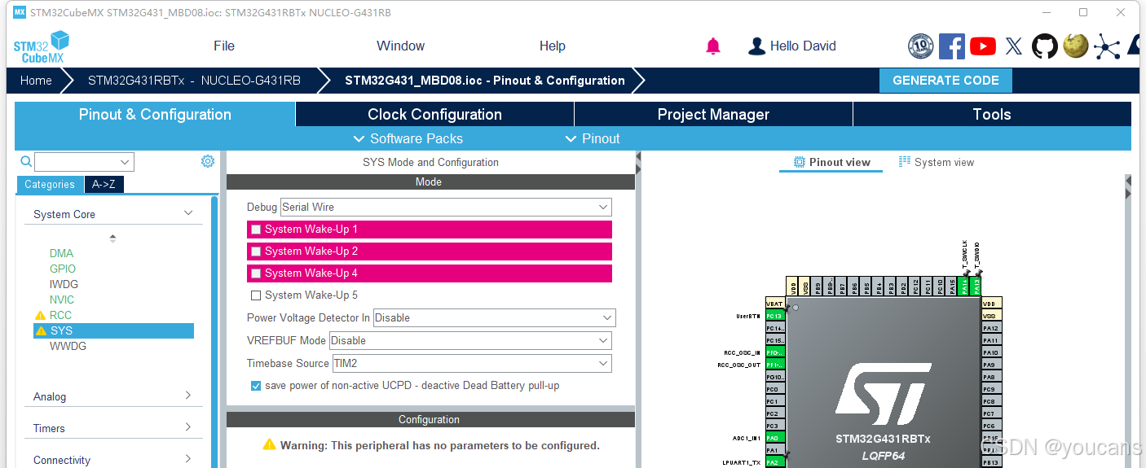Click the PA2 LPUART1_TX pin
This screenshot has width=1146, height=468.
coord(774,462)
